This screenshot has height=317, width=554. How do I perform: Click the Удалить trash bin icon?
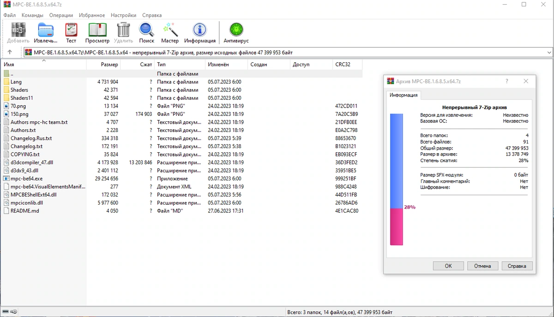123,30
